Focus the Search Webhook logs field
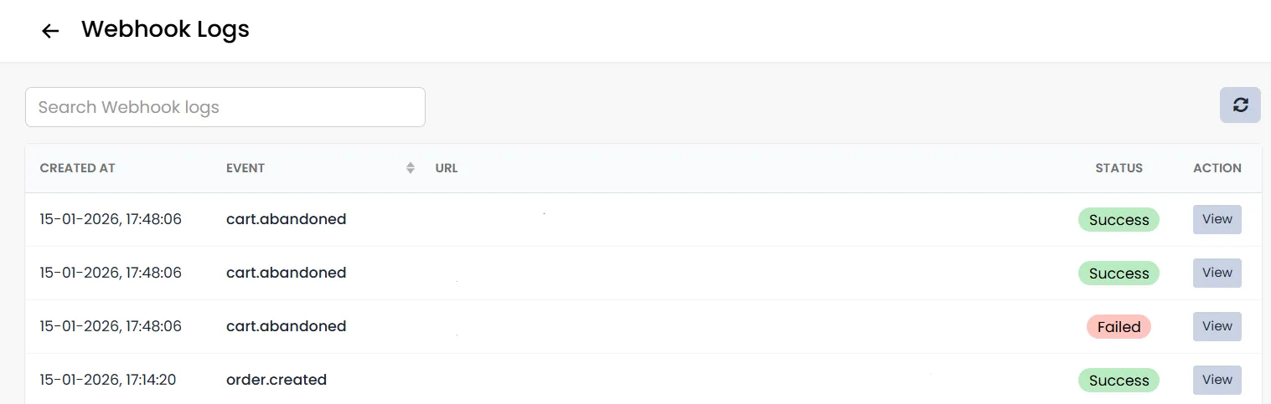Image resolution: width=1271 pixels, height=404 pixels. coord(225,107)
